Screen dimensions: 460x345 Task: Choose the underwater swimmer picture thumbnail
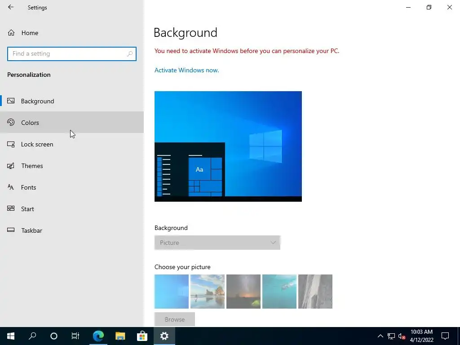click(279, 291)
